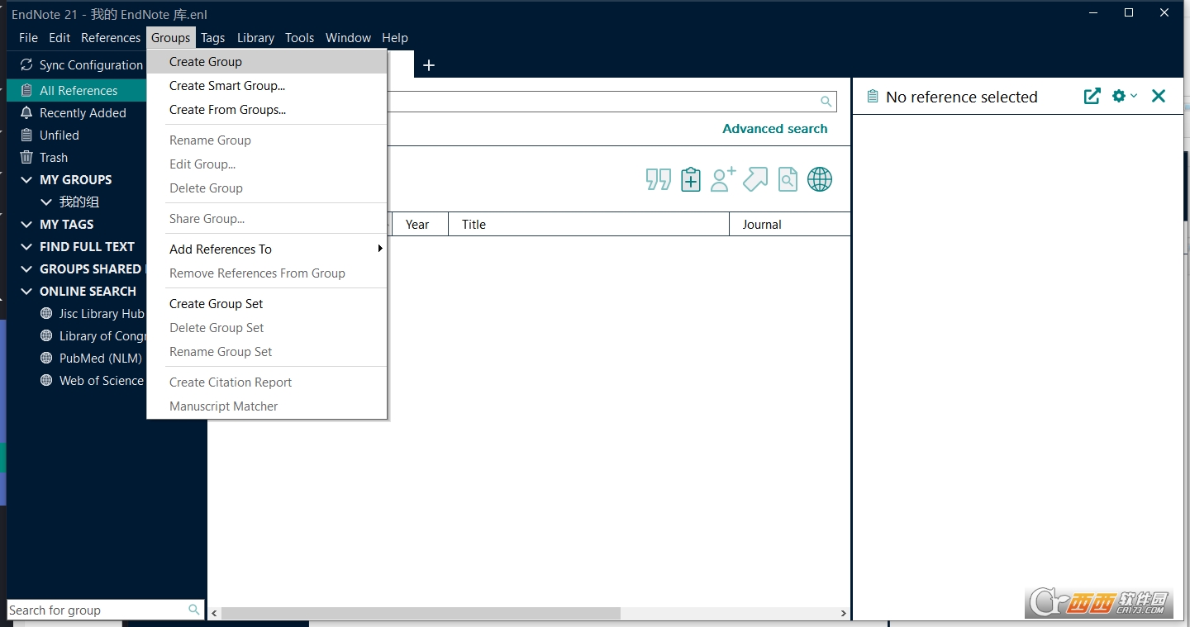1190x627 pixels.
Task: Click the Insert Citation quote icon
Action: tap(659, 179)
